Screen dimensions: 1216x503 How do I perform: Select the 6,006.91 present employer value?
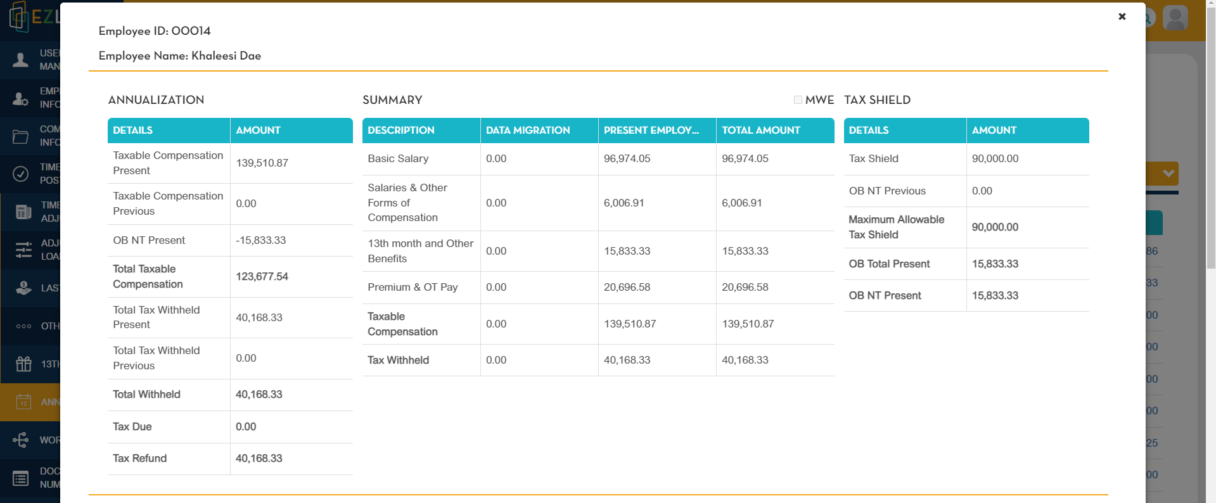coord(624,203)
